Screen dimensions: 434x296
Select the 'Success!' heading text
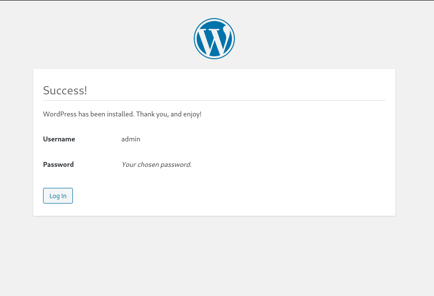65,91
